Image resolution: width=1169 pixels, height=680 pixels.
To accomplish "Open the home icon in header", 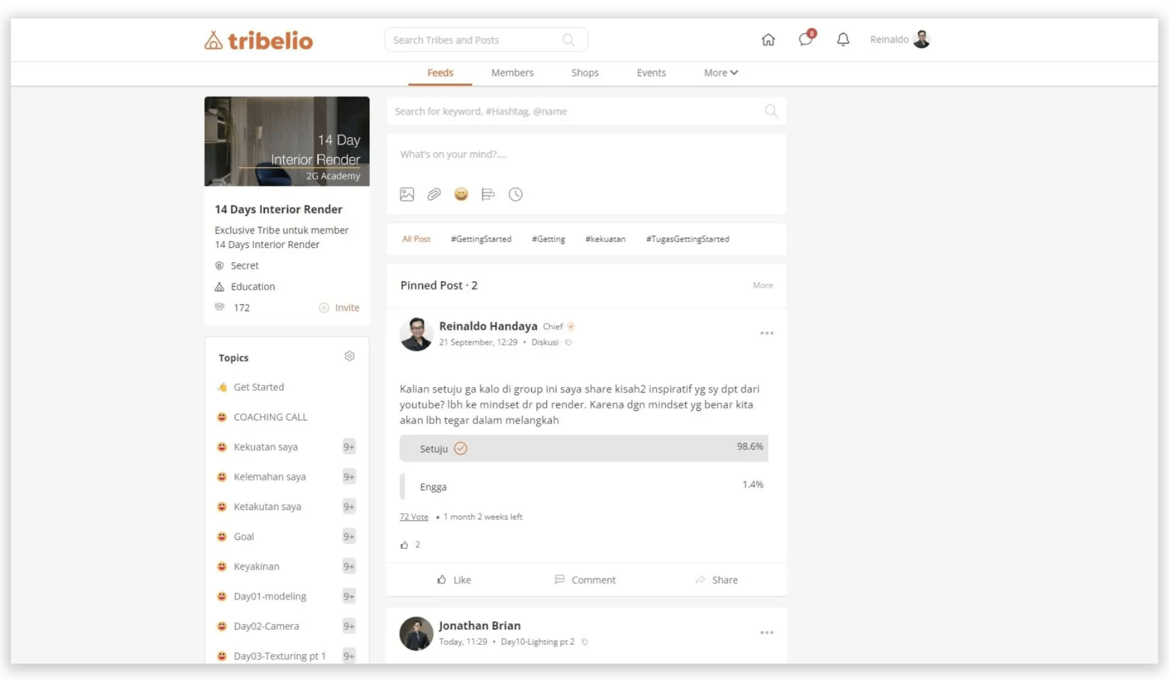I will coord(768,40).
